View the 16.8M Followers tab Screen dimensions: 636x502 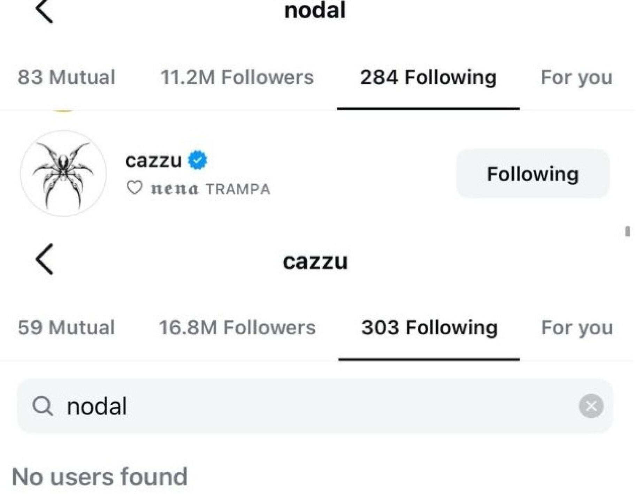point(237,328)
